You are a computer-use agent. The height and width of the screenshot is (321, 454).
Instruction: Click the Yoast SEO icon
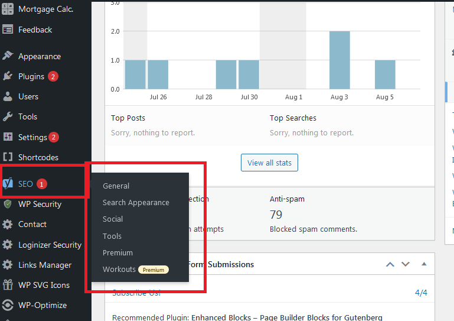8,184
